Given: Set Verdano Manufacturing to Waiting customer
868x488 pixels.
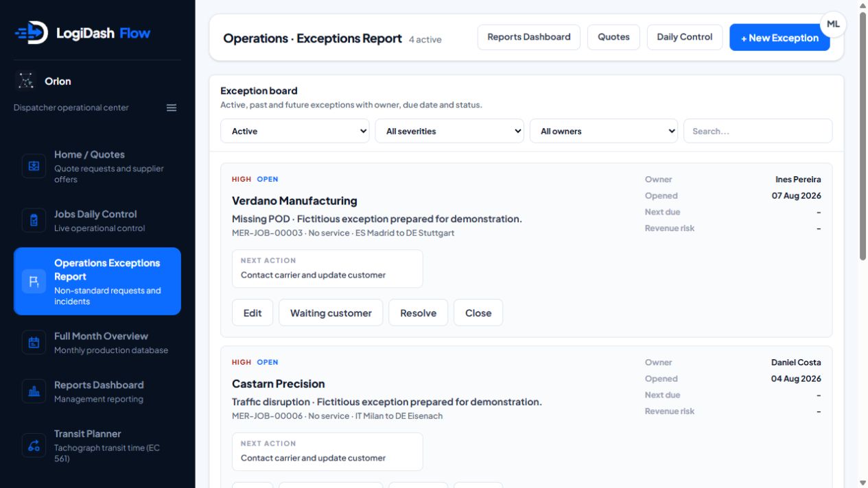Looking at the screenshot, I should click(x=331, y=313).
